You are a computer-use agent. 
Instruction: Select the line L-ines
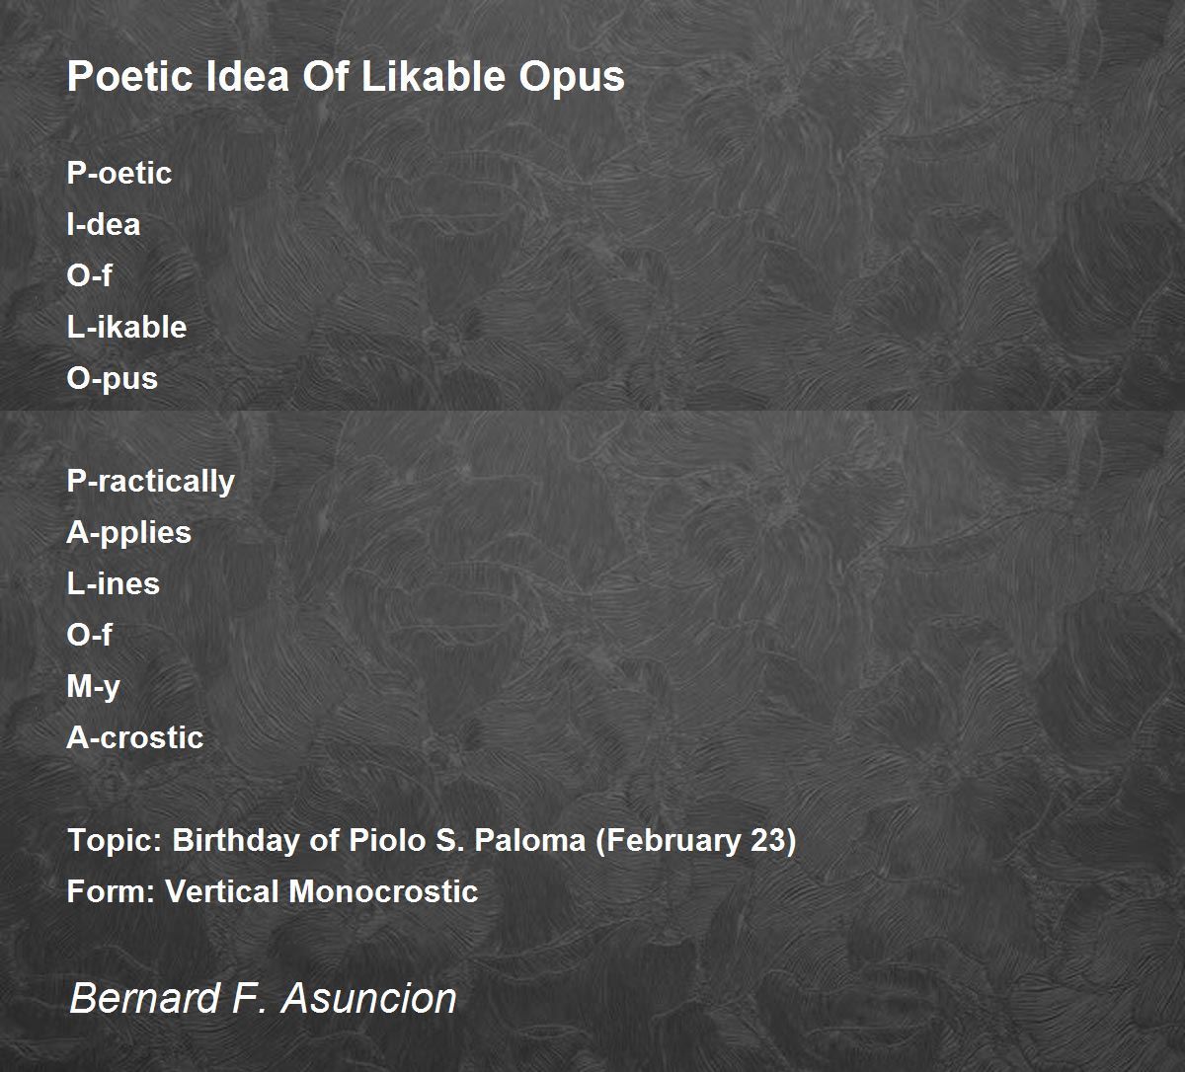(x=114, y=583)
